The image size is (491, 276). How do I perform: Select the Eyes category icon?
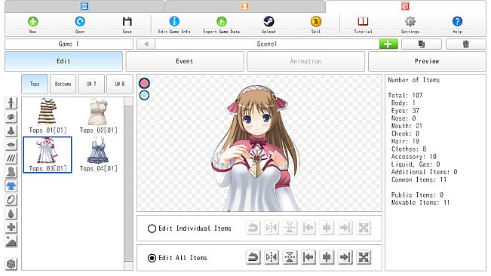(11, 117)
